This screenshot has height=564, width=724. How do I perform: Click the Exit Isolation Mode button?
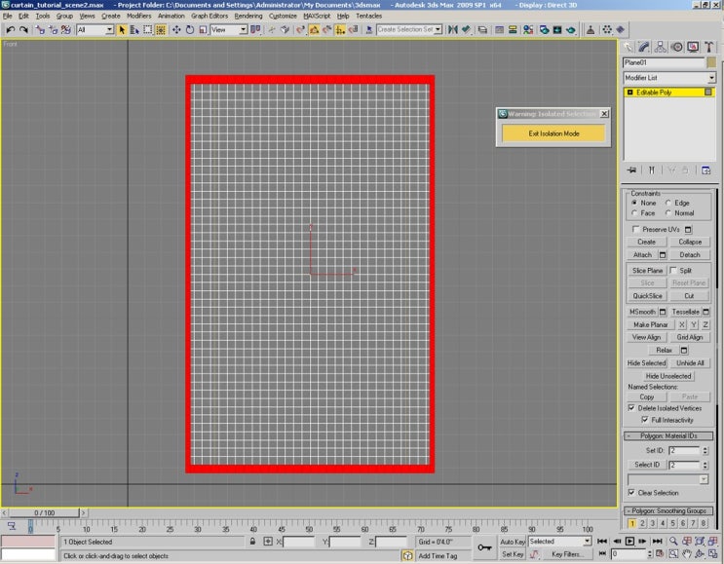553,133
